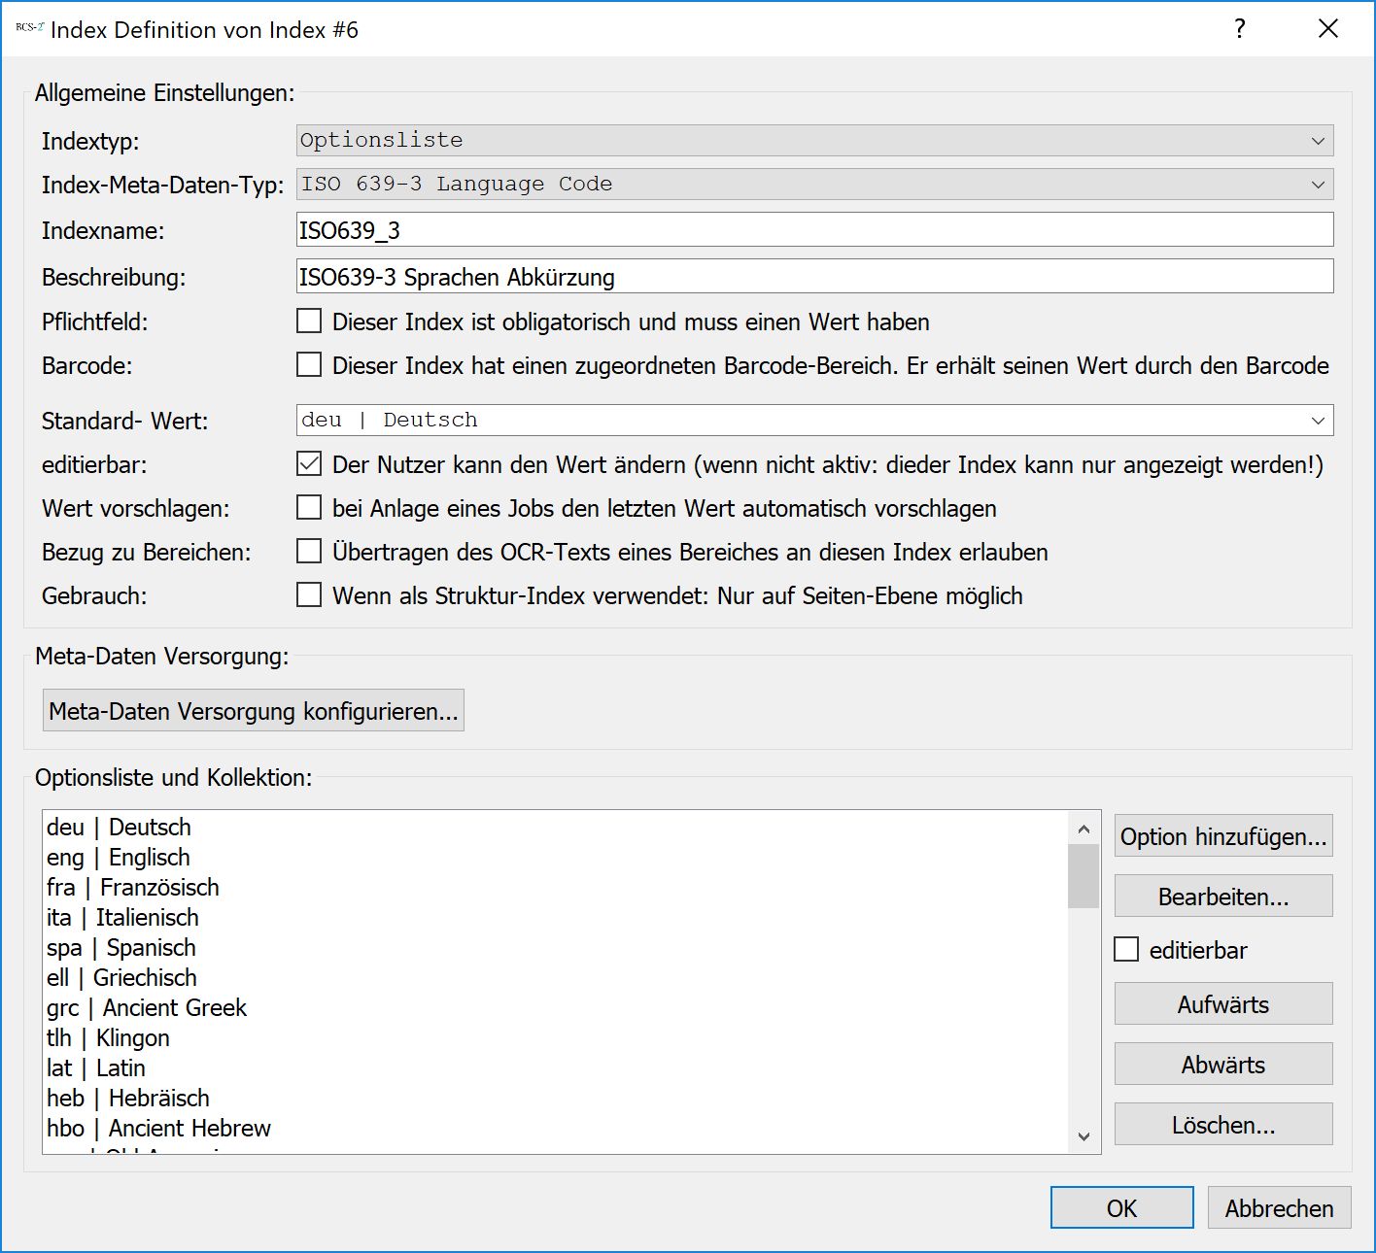This screenshot has height=1253, width=1376.
Task: Click into the Beschreibung text field
Action: [x=814, y=277]
